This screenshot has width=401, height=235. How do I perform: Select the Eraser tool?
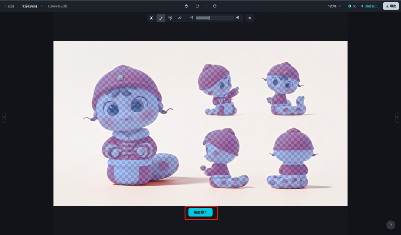pos(180,18)
